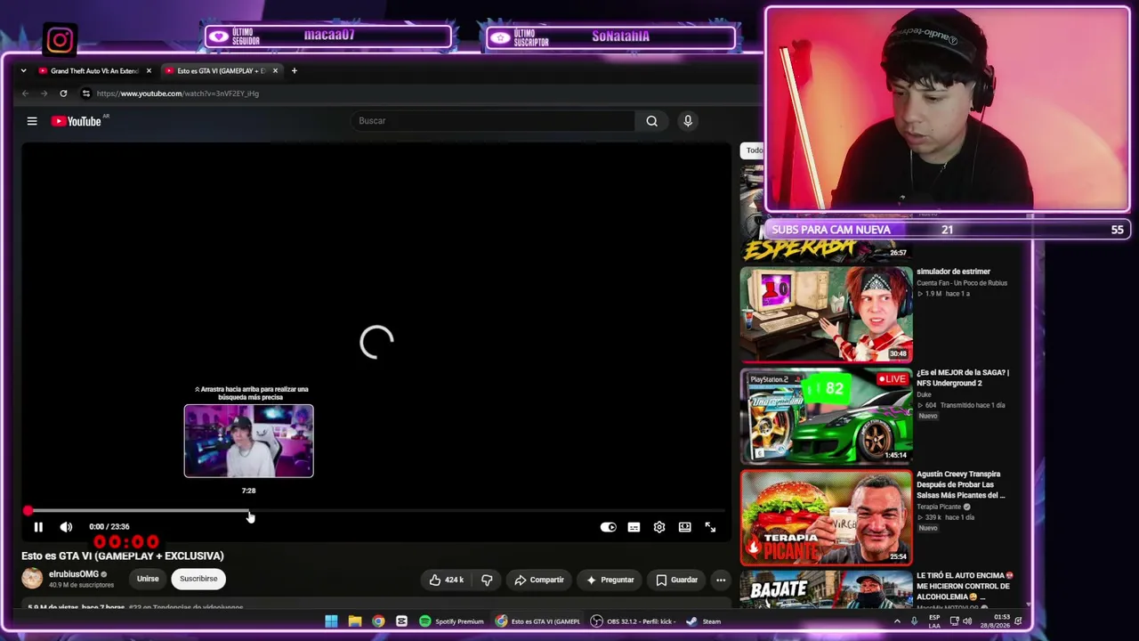Save video with the Guardar button
1139x641 pixels.
tap(677, 580)
